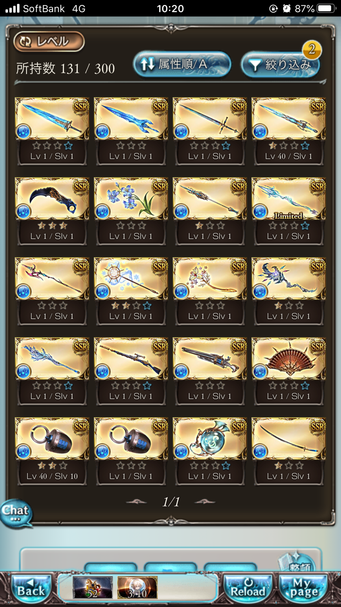Open the 3/10 character shortcut thumbnail
The height and width of the screenshot is (607, 341).
137,588
